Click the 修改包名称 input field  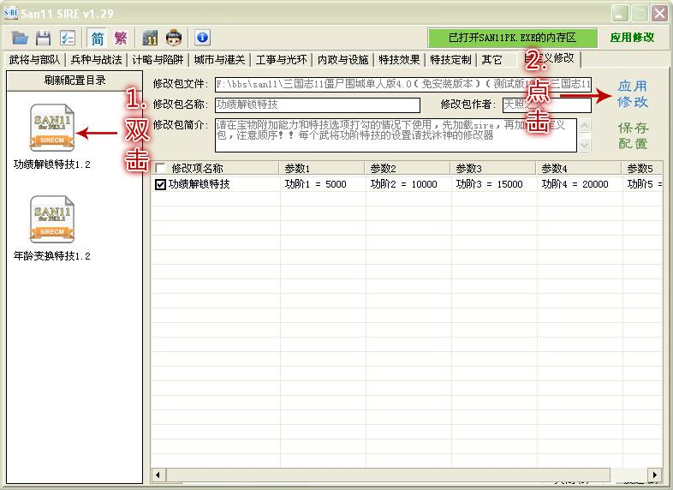[x=317, y=105]
